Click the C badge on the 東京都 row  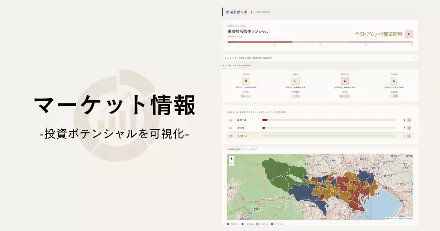click(x=409, y=136)
